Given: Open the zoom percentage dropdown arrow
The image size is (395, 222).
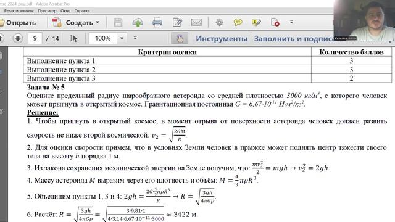Looking at the screenshot, I should tap(122, 38).
